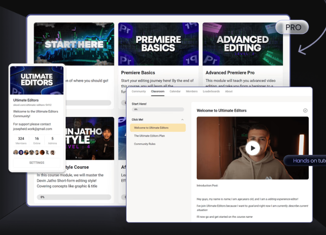Open the Members tab
Screen dimensions: 326x235
point(192,91)
